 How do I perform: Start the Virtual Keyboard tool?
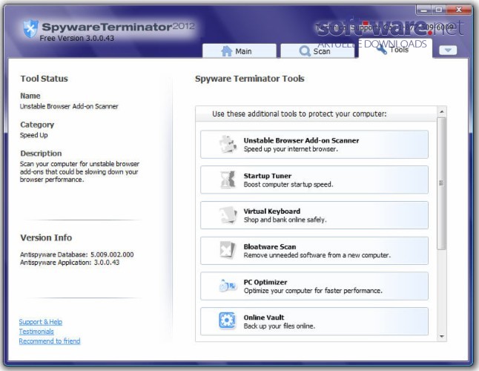pyautogui.click(x=314, y=215)
